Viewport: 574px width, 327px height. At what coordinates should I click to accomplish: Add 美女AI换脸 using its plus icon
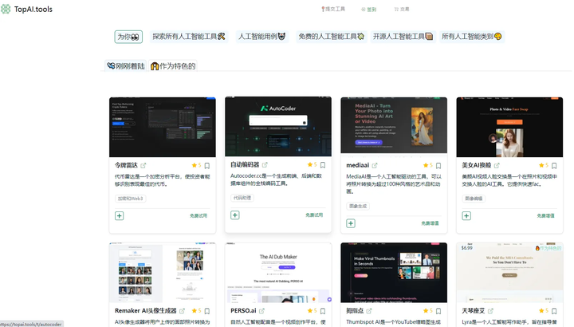pos(466,215)
